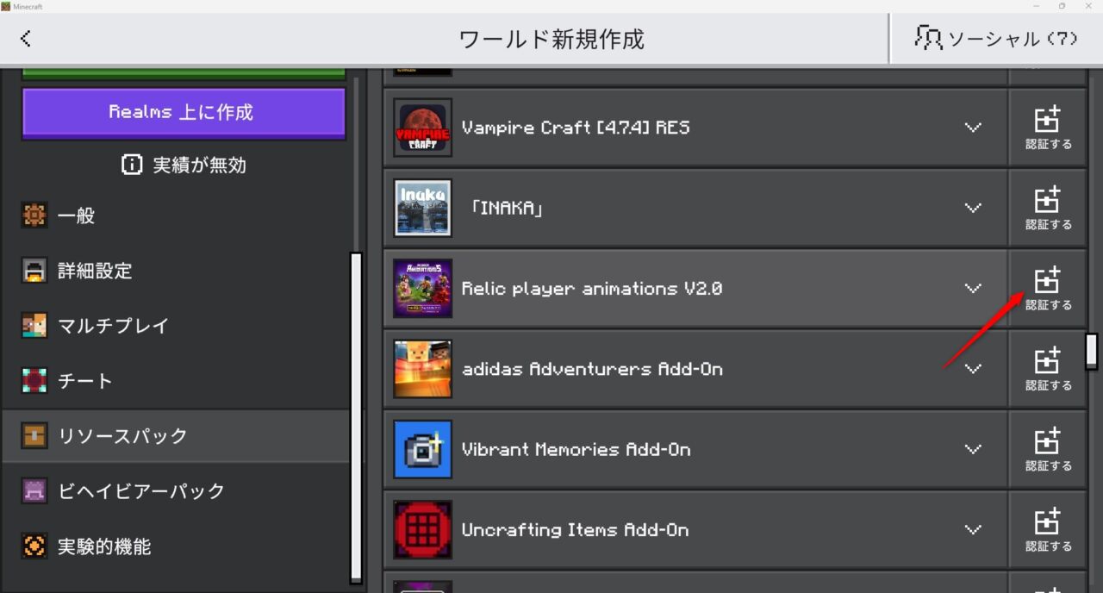Open the ソーシャル friends panel
1103x593 pixels.
[997, 39]
